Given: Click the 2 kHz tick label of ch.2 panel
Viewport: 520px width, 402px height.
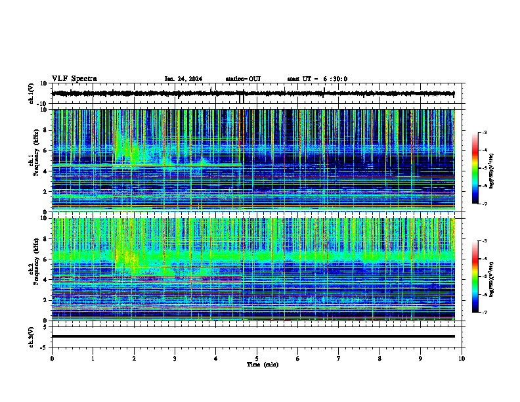Looking at the screenshot, I should pos(45,300).
